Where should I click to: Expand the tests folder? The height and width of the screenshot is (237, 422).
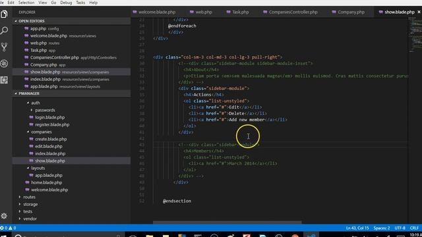tap(72, 212)
